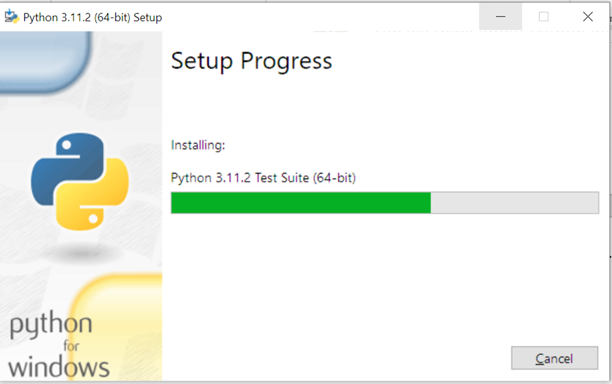Screen dimensions: 612x384
Task: Maximize the Python Setup window
Action: tap(543, 16)
